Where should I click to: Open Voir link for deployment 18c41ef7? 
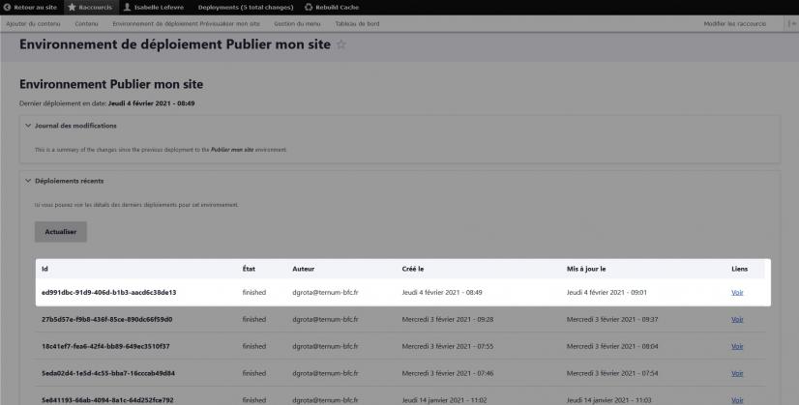click(x=738, y=346)
